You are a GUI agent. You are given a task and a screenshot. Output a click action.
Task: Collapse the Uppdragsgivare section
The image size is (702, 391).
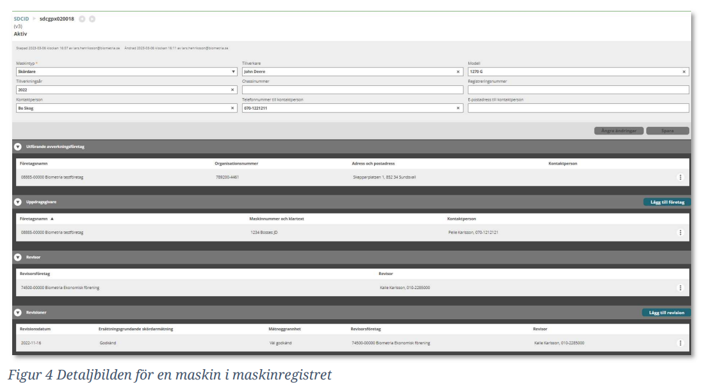click(x=18, y=202)
